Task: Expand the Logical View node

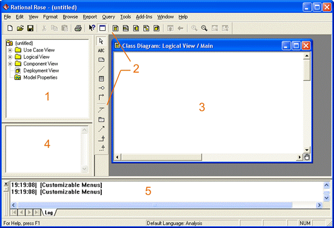Action: pos(10,57)
